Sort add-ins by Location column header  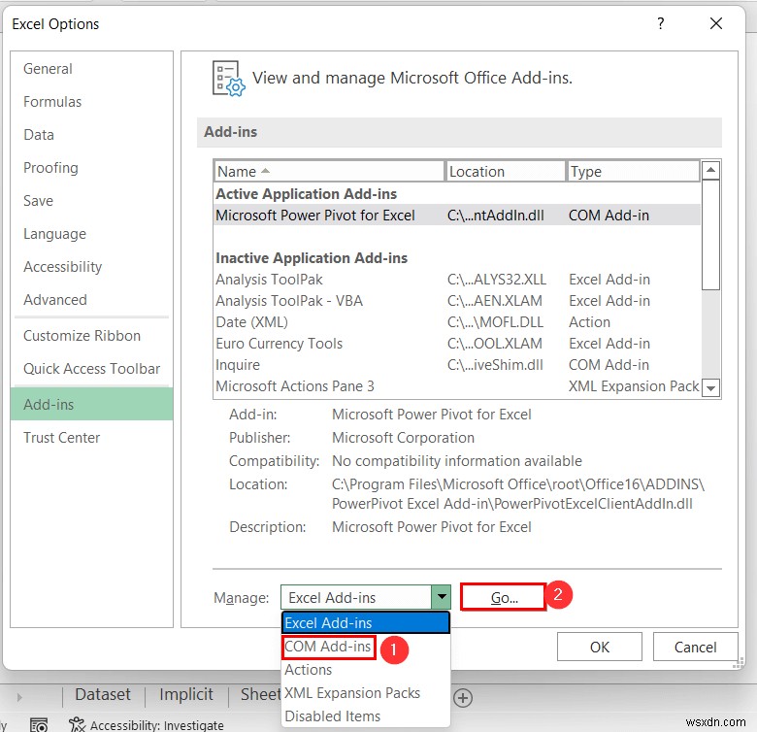(505, 172)
